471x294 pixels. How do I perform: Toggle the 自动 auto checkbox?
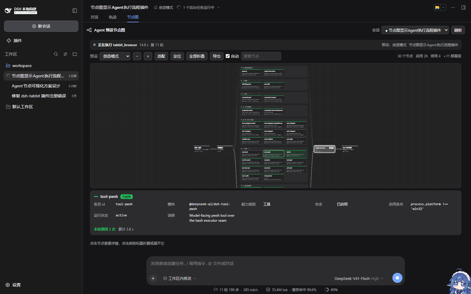(228, 56)
